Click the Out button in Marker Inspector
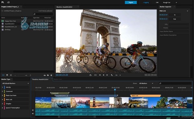 click(175, 19)
